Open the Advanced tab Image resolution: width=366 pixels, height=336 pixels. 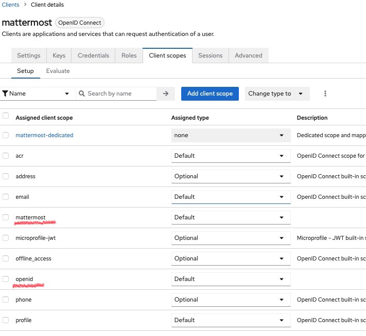point(248,55)
